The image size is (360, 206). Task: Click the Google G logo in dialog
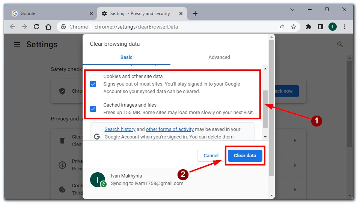point(97,137)
